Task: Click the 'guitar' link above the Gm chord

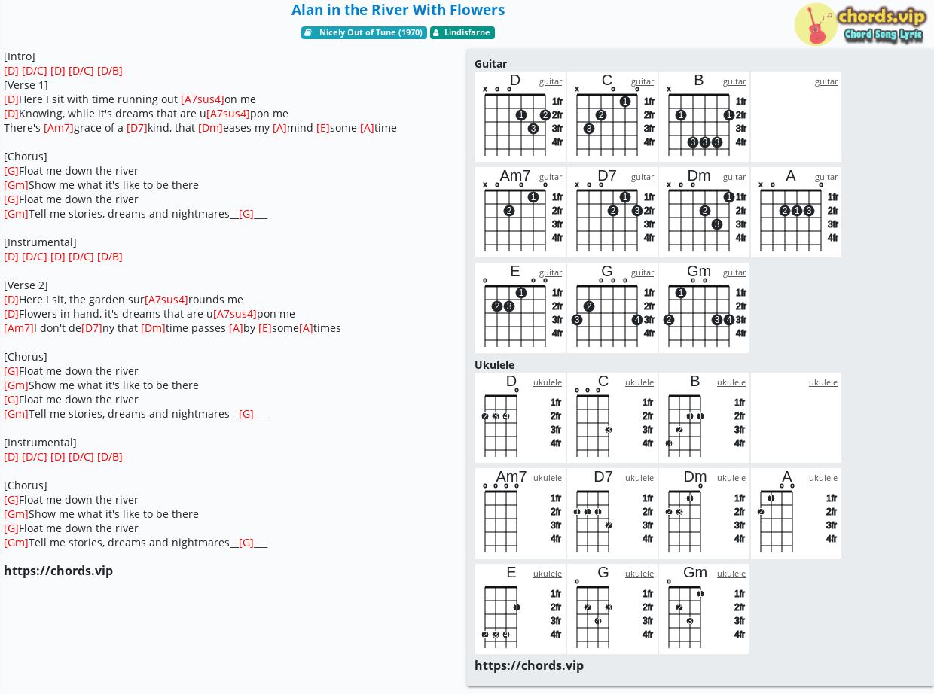Action: tap(734, 272)
